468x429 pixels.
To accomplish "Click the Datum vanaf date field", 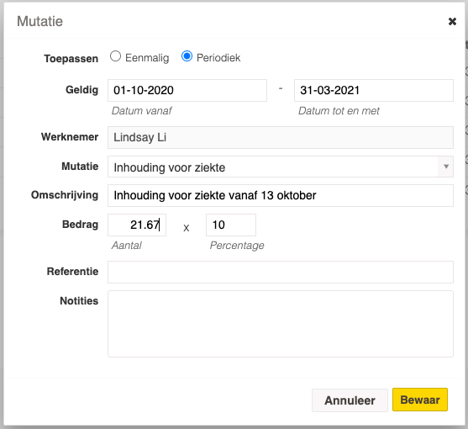I will click(187, 90).
